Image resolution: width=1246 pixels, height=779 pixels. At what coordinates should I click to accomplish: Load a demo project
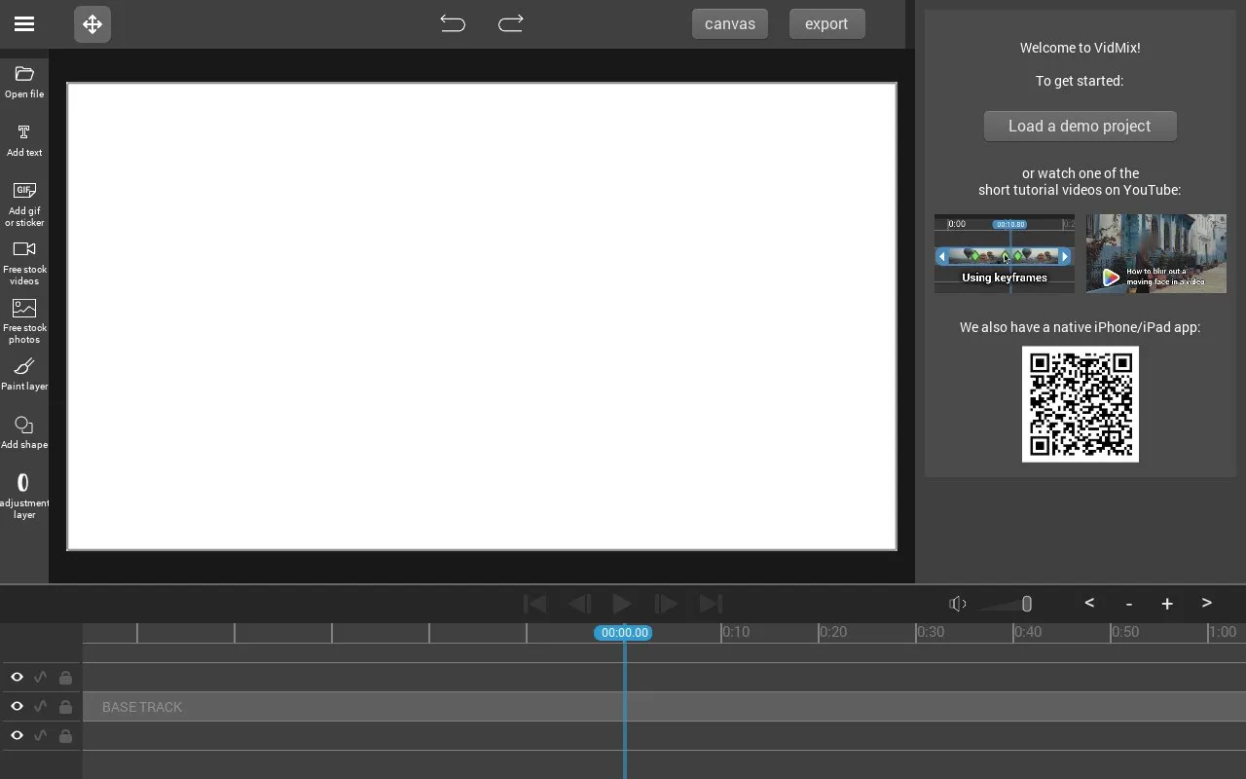[1081, 126]
